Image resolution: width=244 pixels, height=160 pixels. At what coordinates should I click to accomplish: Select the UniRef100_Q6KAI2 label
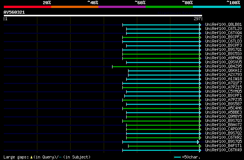point(223,71)
